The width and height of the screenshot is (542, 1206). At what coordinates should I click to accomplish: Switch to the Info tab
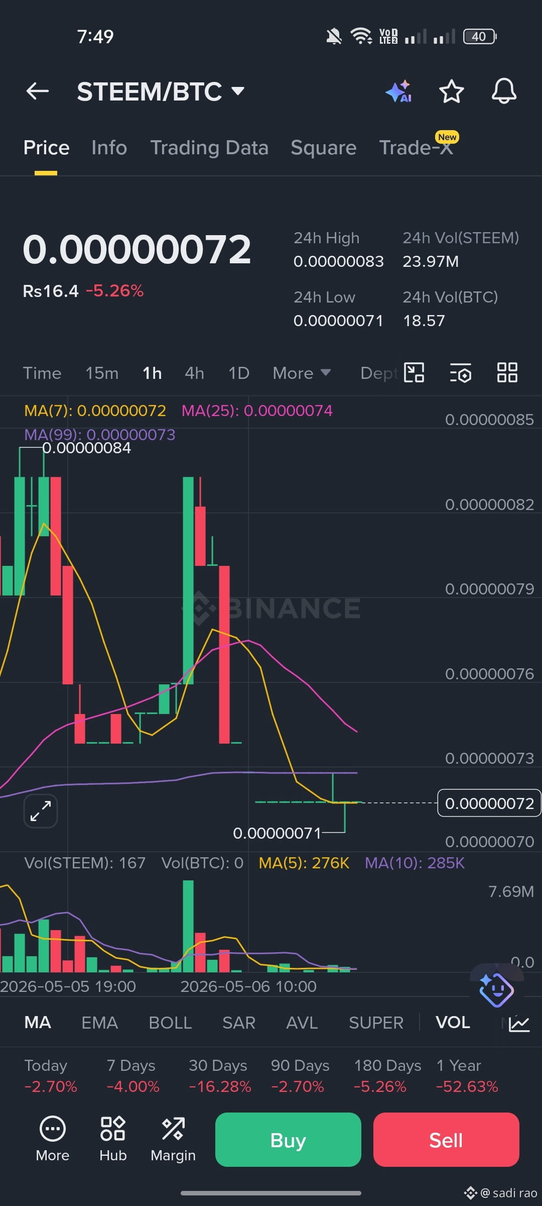pos(109,148)
